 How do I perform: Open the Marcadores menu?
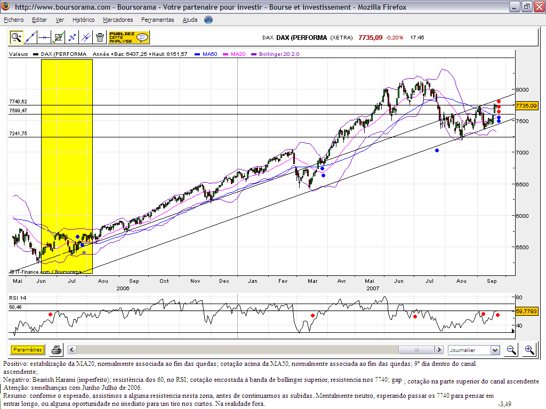[118, 20]
